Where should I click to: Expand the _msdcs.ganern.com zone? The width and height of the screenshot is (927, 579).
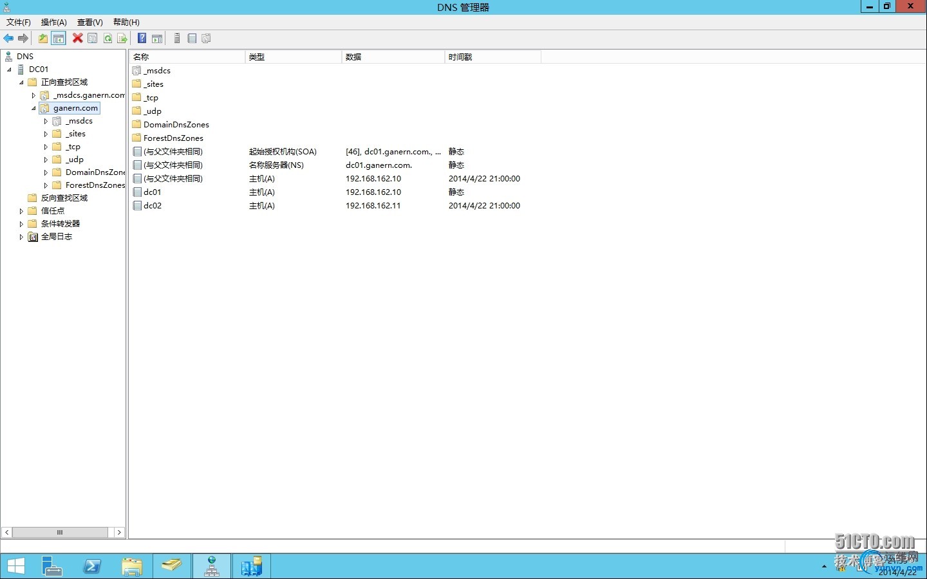[33, 95]
